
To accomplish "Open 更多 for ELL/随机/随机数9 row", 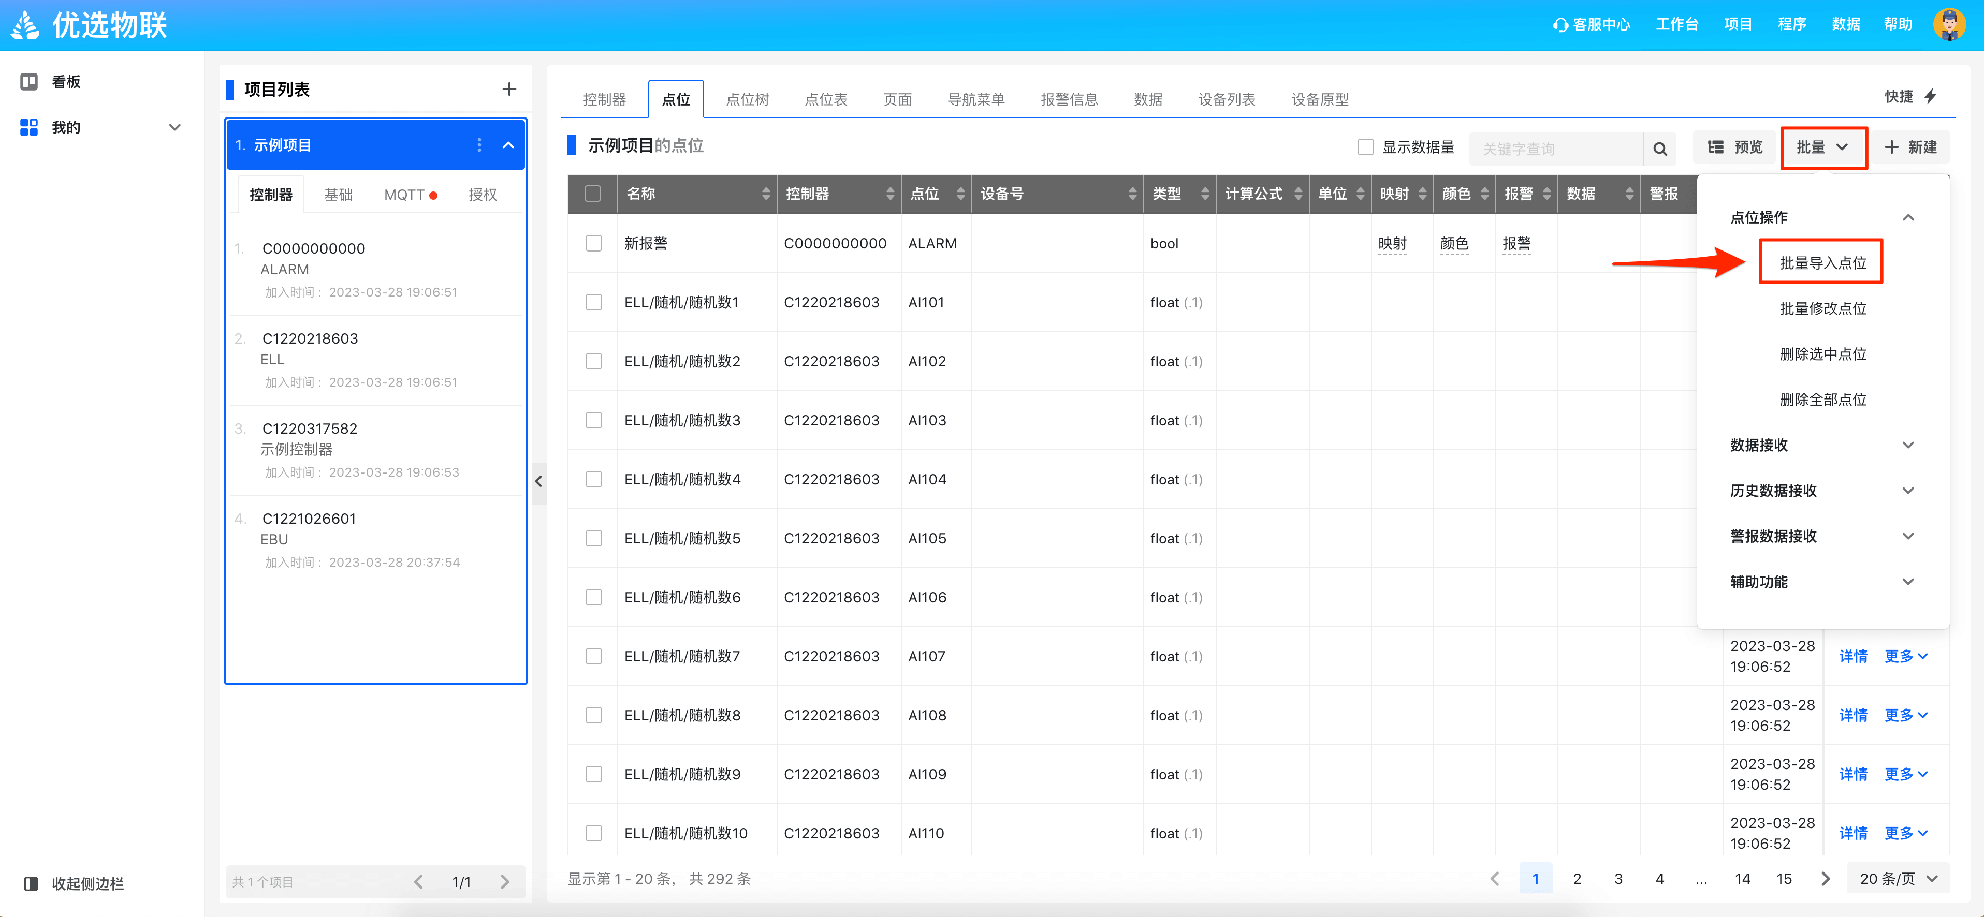I will pyautogui.click(x=1905, y=774).
